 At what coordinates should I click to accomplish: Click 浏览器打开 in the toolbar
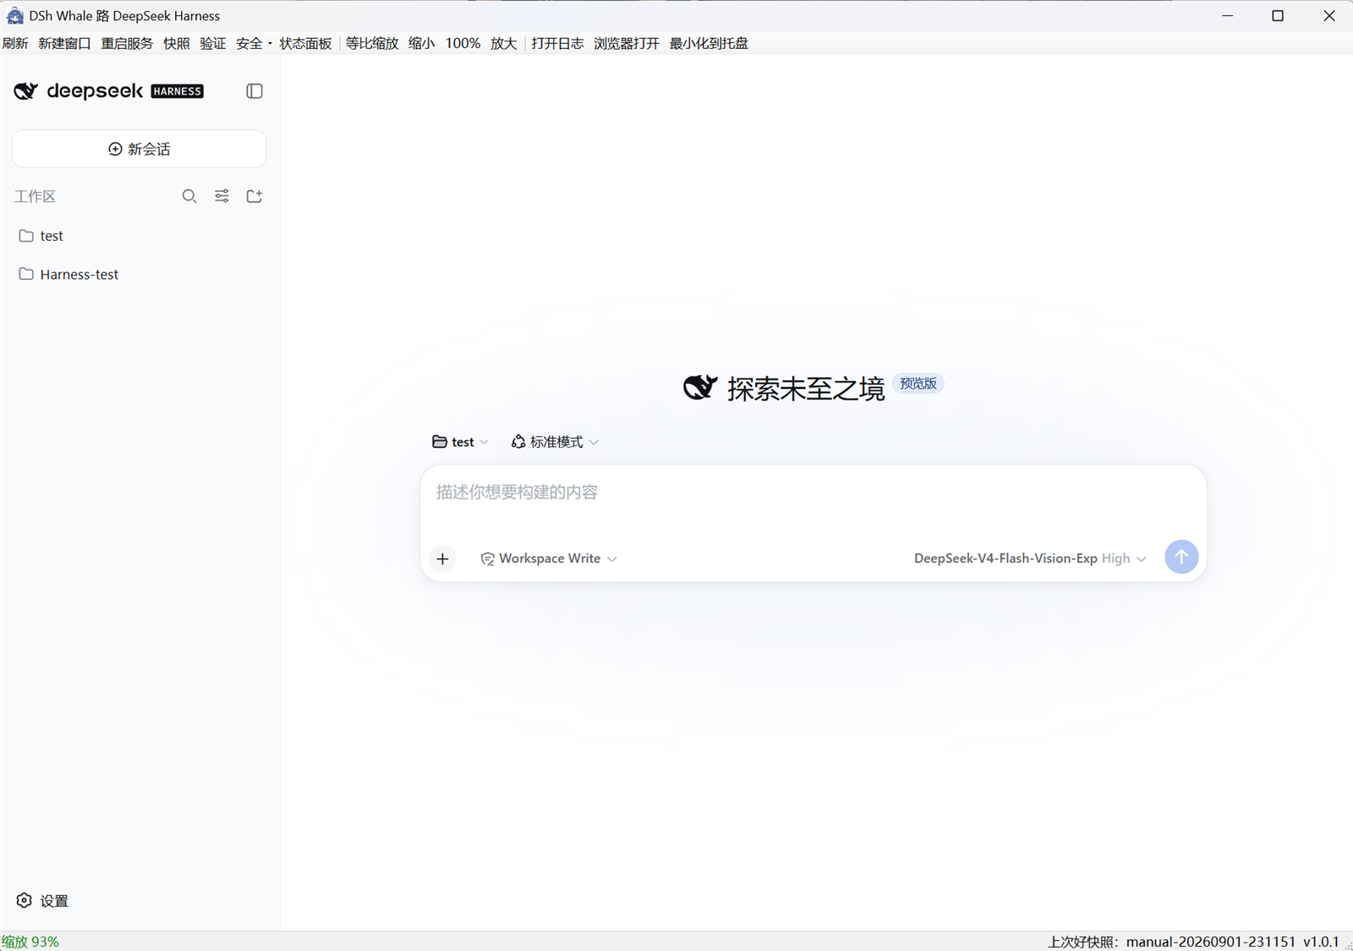tap(627, 44)
